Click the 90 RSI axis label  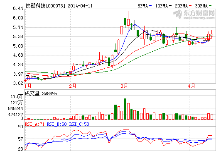(x=21, y=127)
